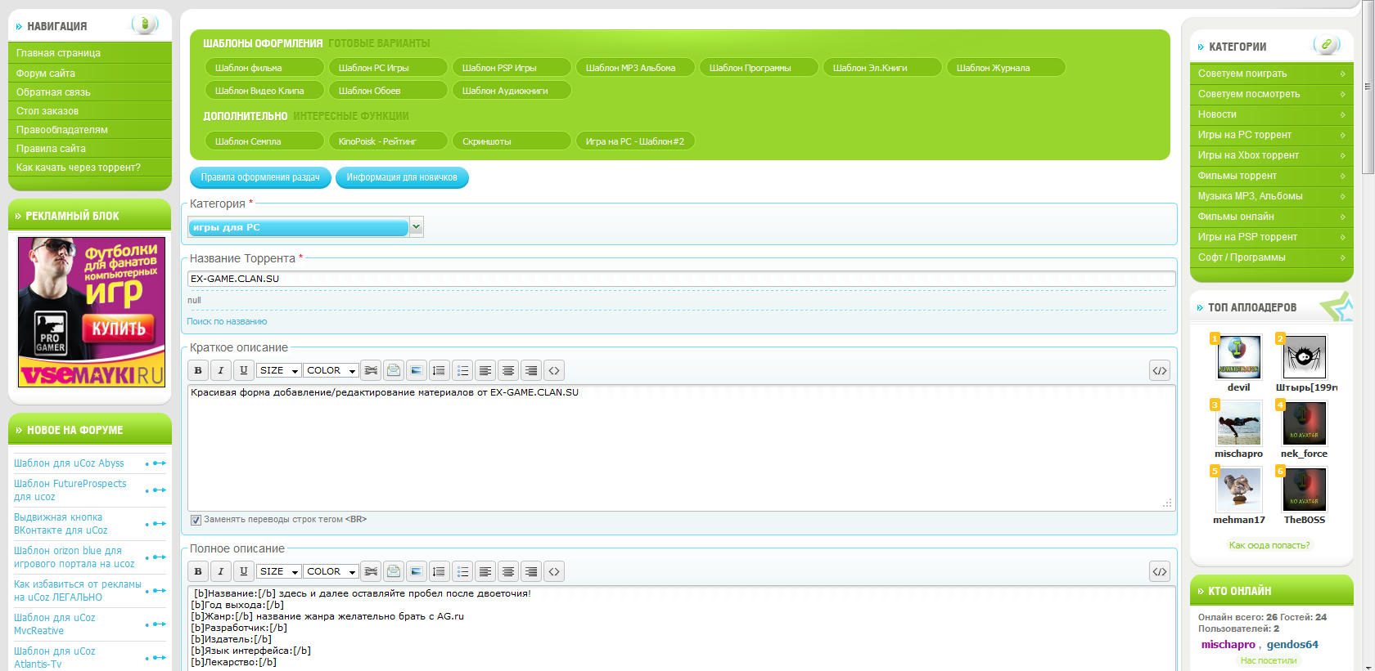The height and width of the screenshot is (671, 1375).
Task: Click into the Краткое описание text area
Action: pos(681,448)
